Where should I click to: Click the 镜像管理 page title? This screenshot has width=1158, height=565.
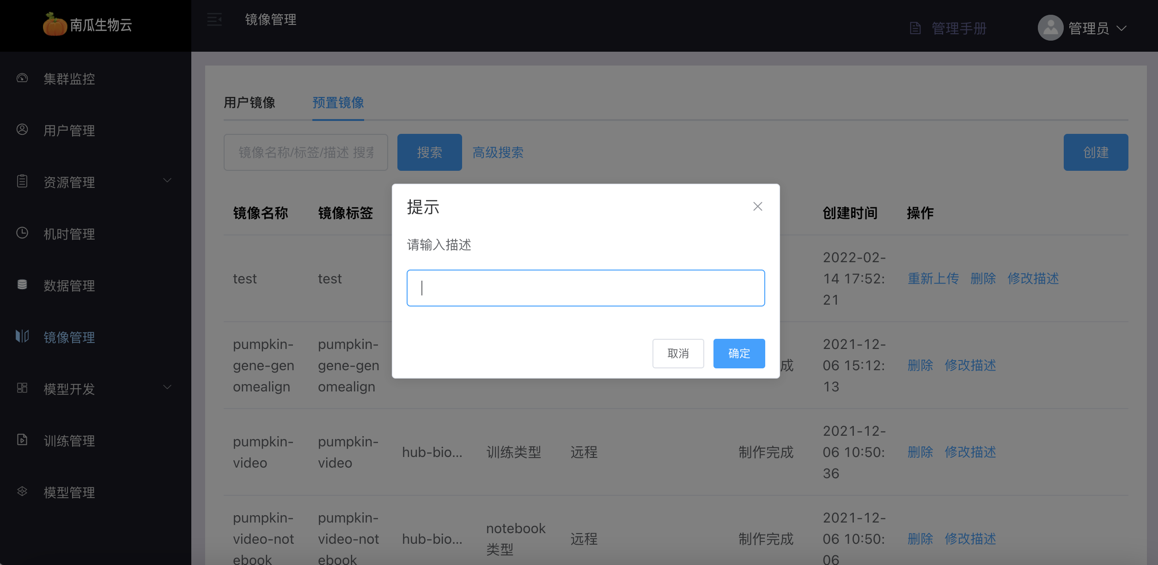271,19
